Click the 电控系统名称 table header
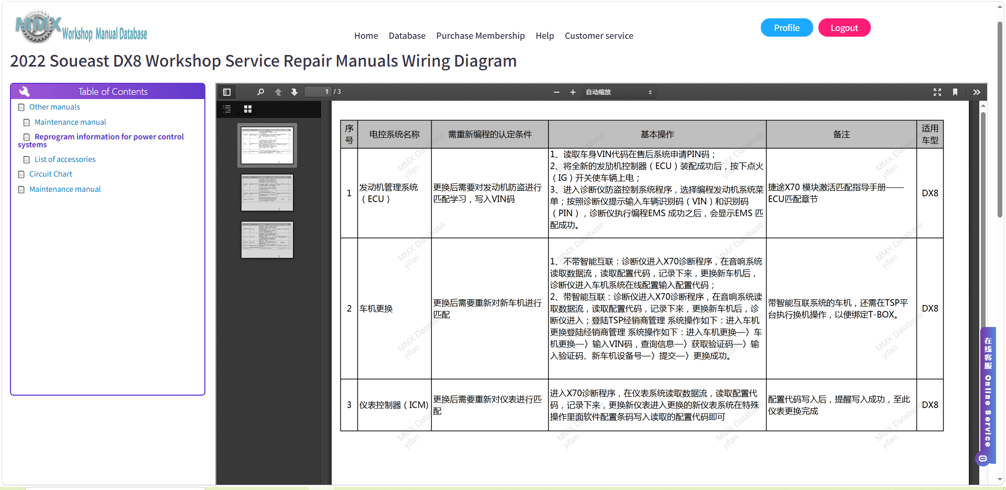This screenshot has width=1006, height=490. coord(395,135)
